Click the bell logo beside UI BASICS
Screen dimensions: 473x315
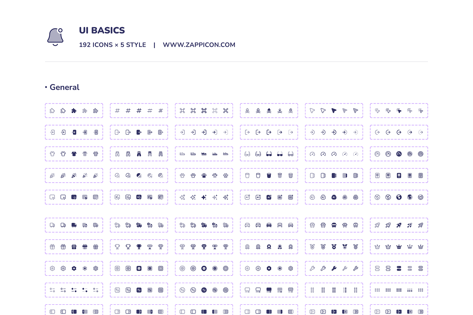click(56, 37)
